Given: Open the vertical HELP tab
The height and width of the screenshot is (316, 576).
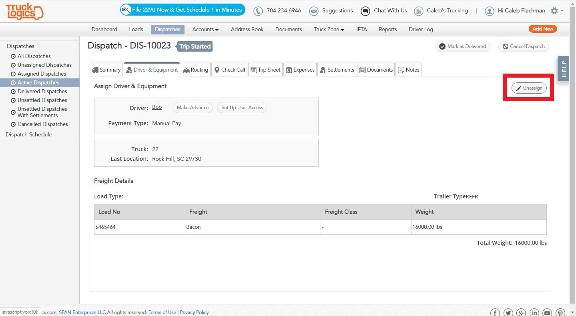Looking at the screenshot, I should [563, 69].
